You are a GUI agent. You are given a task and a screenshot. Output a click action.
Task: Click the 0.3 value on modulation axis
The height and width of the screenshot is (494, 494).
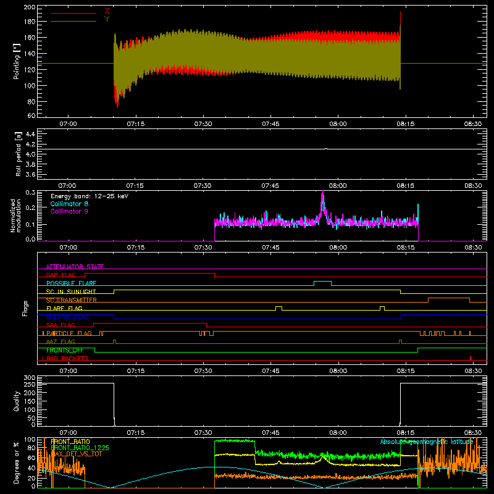30,193
